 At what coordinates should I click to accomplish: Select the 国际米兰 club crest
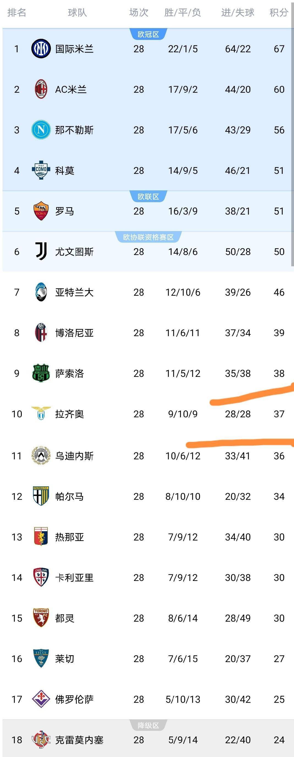click(x=41, y=48)
